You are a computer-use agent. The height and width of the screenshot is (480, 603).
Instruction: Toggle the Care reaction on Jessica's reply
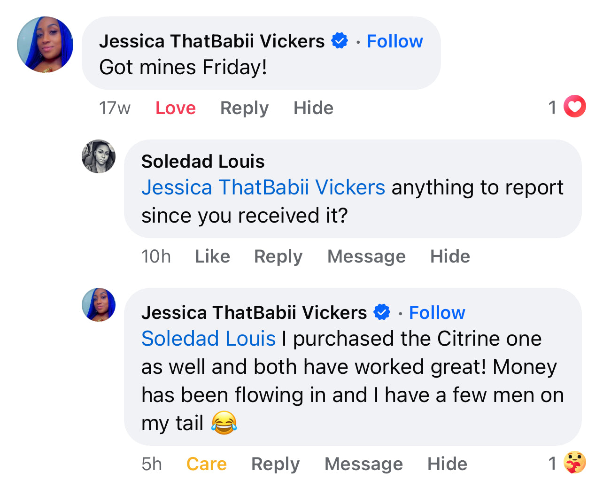(x=206, y=464)
